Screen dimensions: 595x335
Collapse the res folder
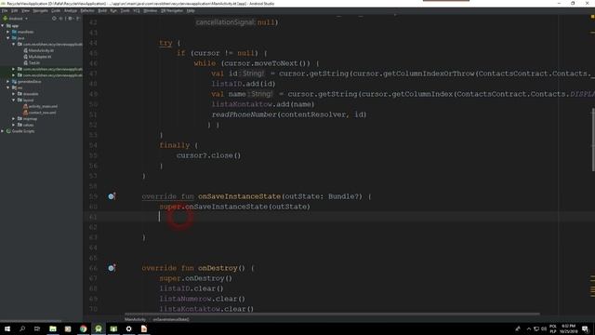(x=8, y=87)
